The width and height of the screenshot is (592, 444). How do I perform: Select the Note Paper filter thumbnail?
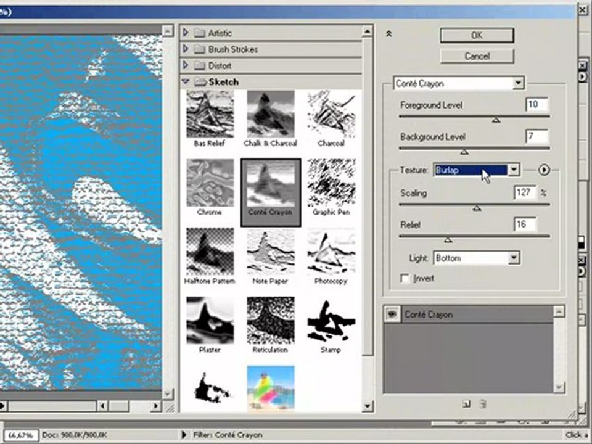coord(270,252)
